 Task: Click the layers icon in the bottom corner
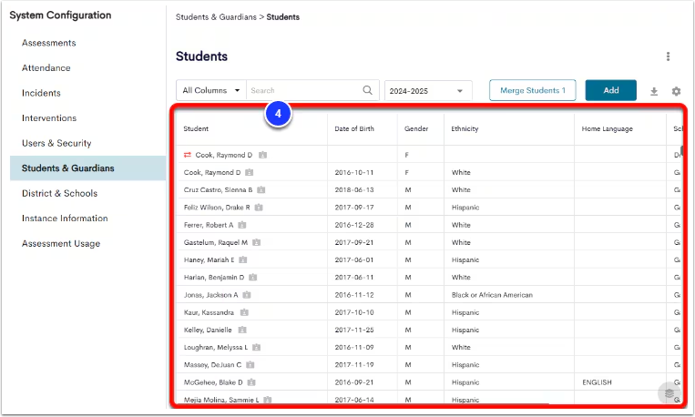[x=669, y=392]
